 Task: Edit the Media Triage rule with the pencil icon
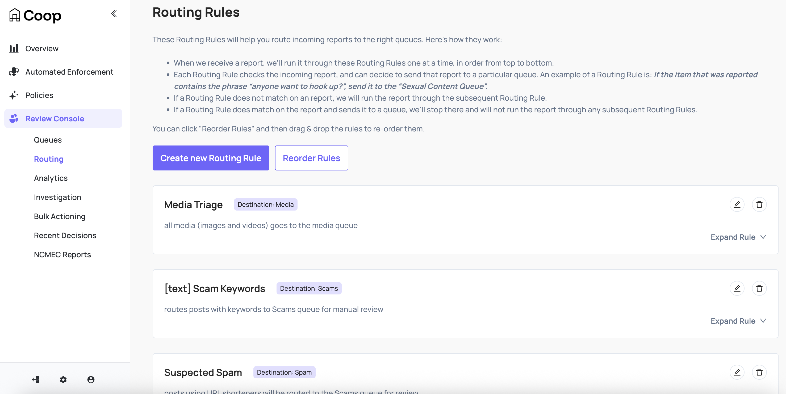click(x=737, y=204)
